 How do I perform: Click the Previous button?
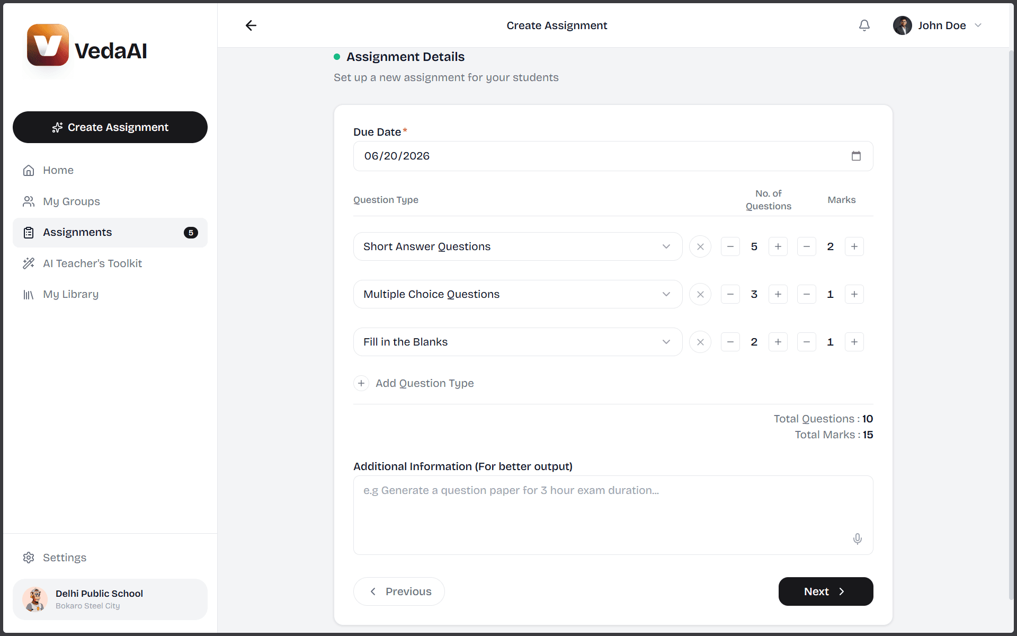(x=399, y=591)
